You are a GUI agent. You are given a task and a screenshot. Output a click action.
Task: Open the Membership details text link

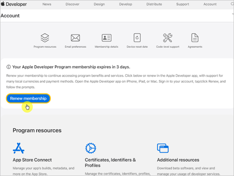click(x=106, y=47)
